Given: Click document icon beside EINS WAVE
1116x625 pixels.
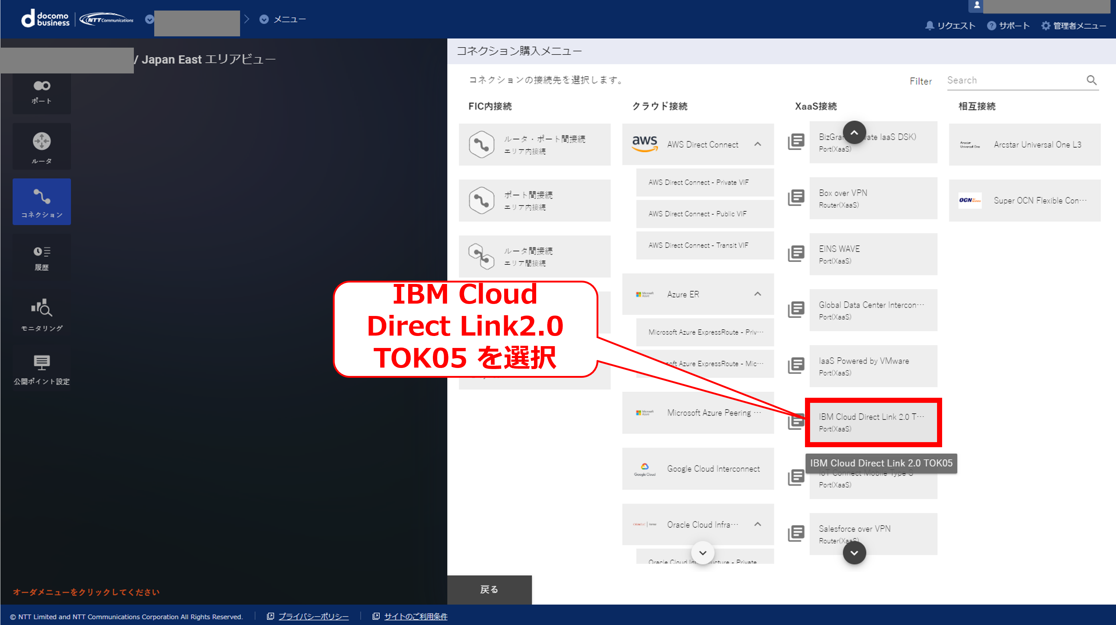Looking at the screenshot, I should click(796, 253).
